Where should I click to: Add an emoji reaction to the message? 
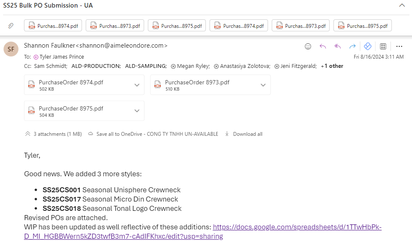(x=308, y=46)
